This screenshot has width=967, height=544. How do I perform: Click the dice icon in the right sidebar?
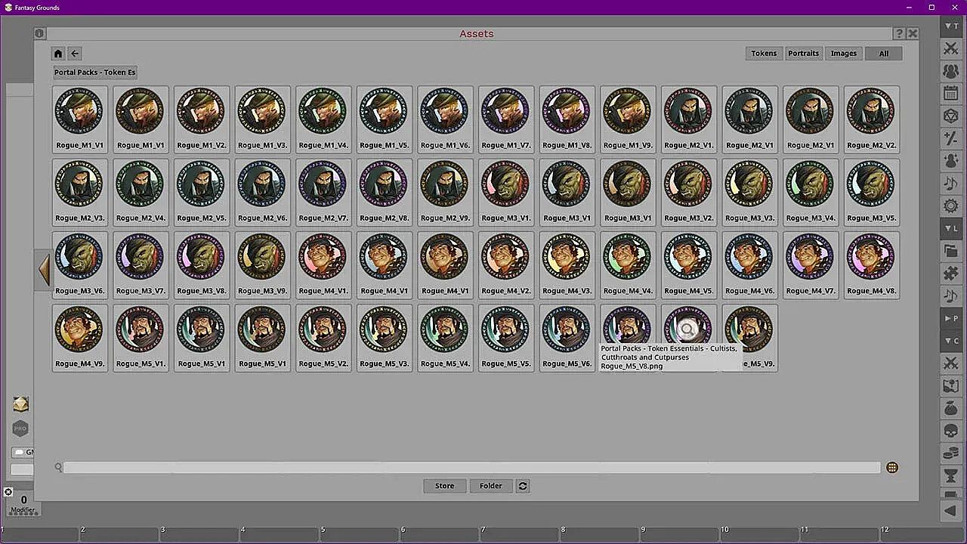point(951,116)
